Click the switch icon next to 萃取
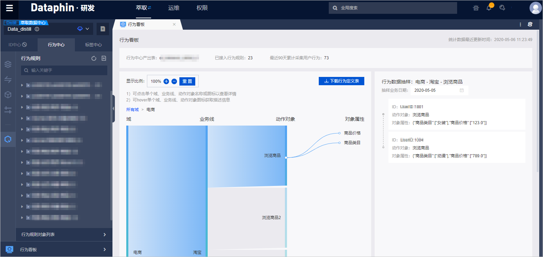This screenshot has width=543, height=257. tap(149, 8)
